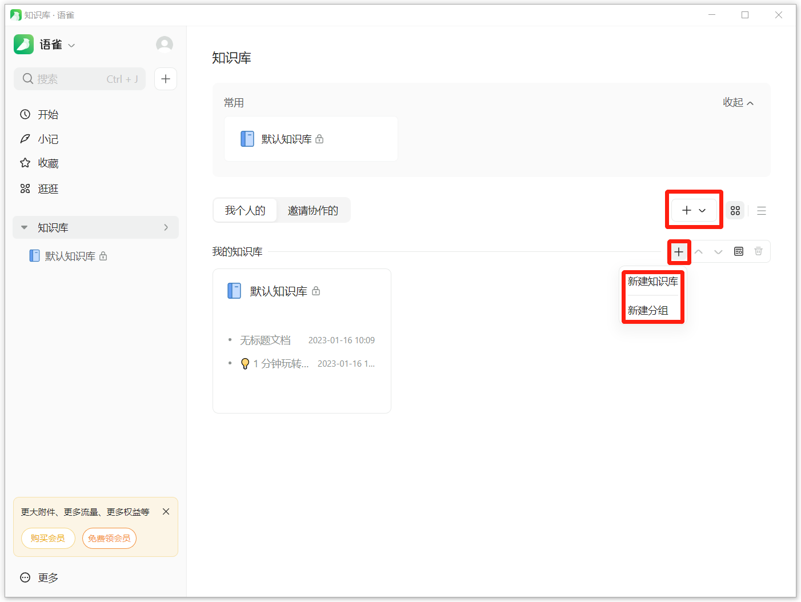
Task: Open 逛逛 explore in the sidebar
Action: 48,188
